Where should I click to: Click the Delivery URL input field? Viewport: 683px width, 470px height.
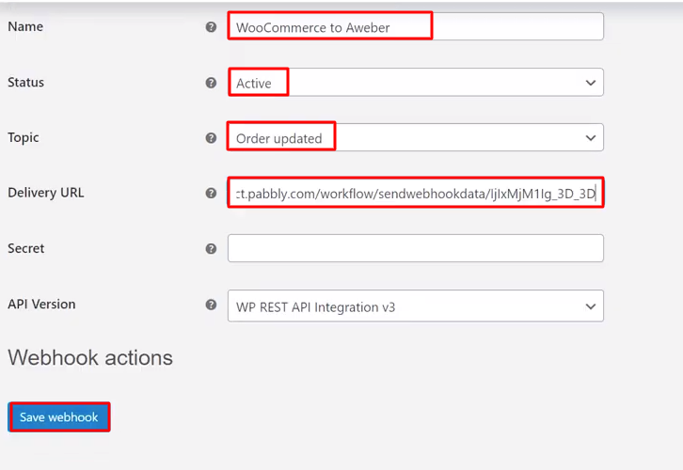tap(416, 193)
